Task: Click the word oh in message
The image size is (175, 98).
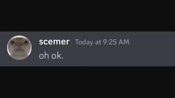Action: [x=44, y=56]
